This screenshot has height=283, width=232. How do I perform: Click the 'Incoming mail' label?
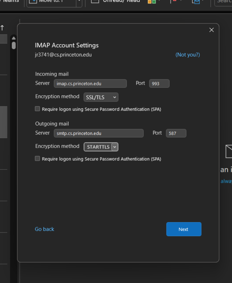pyautogui.click(x=52, y=74)
